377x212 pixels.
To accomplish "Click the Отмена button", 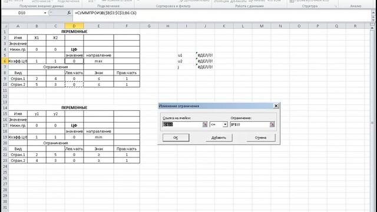I will [261, 138].
